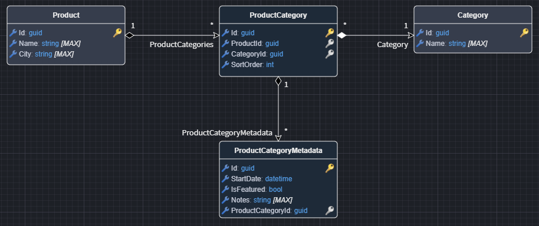
Task: Click wrench icon beside ProductCategoryMetadata Id
Action: coord(225,168)
